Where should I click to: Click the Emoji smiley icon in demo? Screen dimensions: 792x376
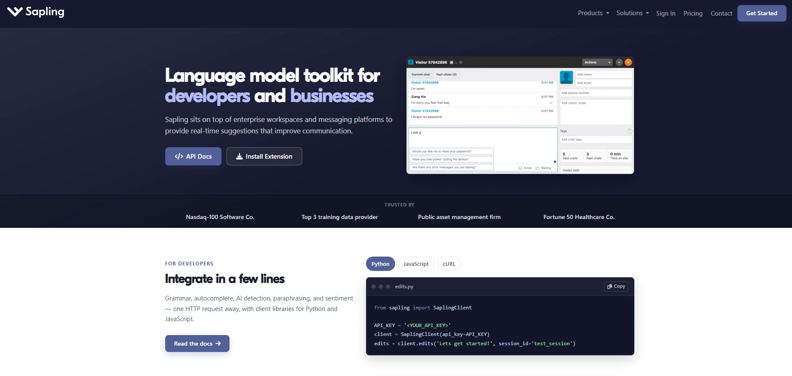521,168
